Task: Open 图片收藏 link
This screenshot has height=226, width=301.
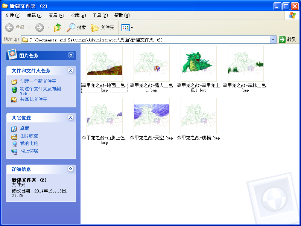Action: tap(29, 136)
